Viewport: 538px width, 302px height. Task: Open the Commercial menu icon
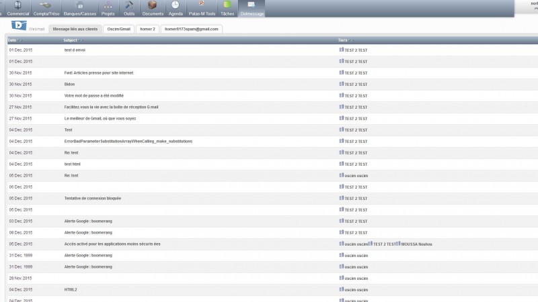(x=18, y=5)
